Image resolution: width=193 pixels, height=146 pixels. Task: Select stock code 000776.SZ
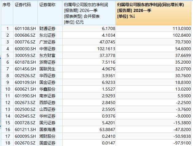pos(26,42)
